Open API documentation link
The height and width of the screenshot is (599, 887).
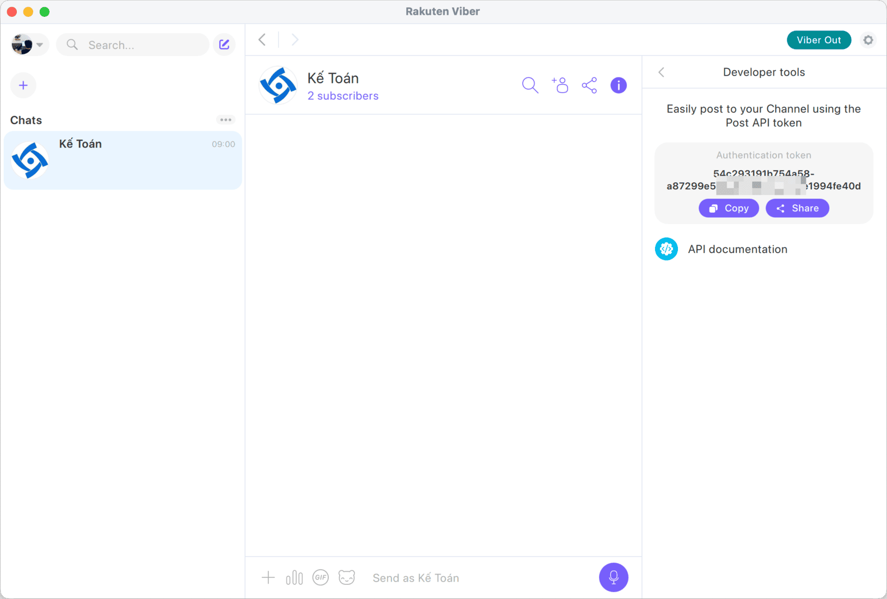click(737, 249)
